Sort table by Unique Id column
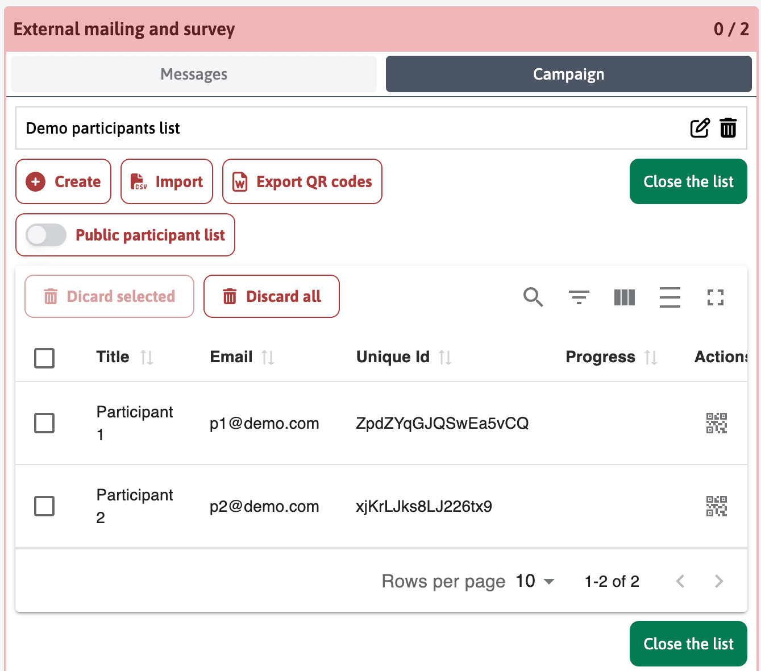The height and width of the screenshot is (671, 761). [x=445, y=357]
